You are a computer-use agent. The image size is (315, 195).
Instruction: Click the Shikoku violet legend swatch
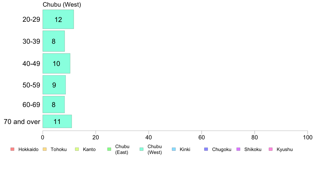coord(238,149)
